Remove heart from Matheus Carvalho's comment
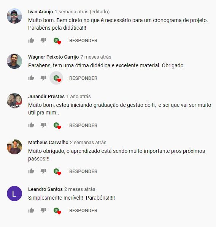Screen dimensions: 216x227 point(57,172)
